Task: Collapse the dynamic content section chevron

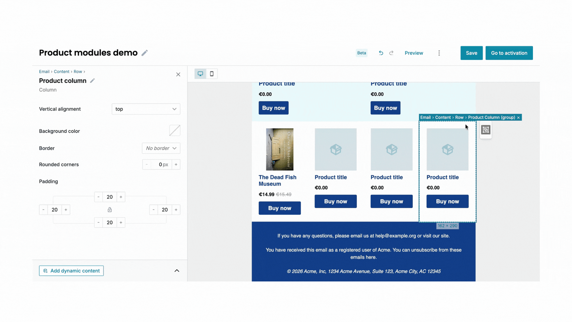Action: point(177,271)
